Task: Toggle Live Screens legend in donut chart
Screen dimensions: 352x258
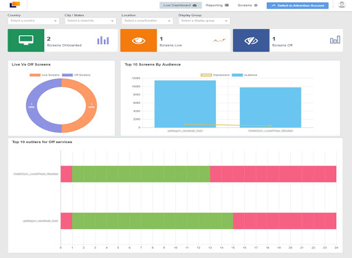Action: (45, 75)
